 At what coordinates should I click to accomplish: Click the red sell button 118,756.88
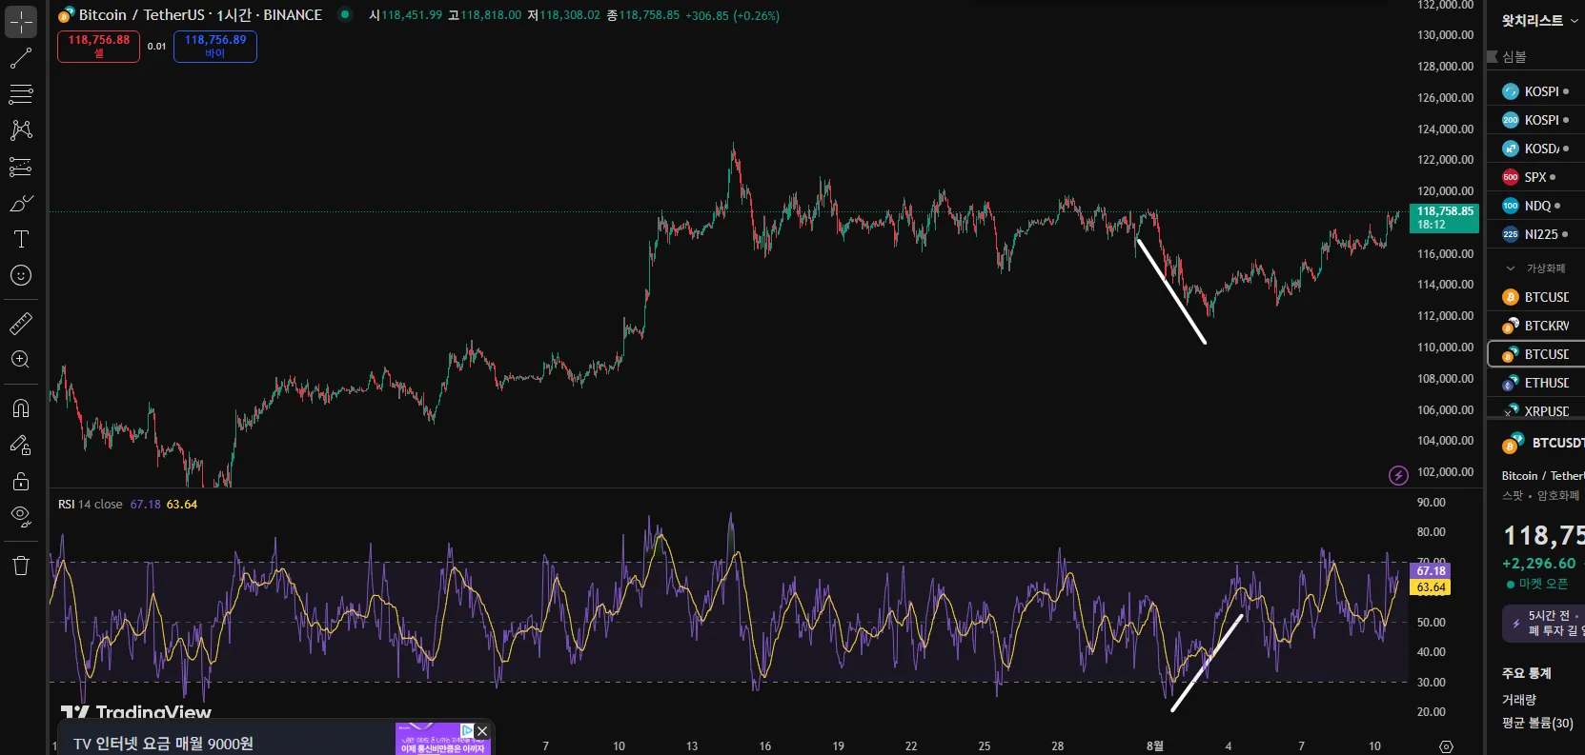(98, 46)
